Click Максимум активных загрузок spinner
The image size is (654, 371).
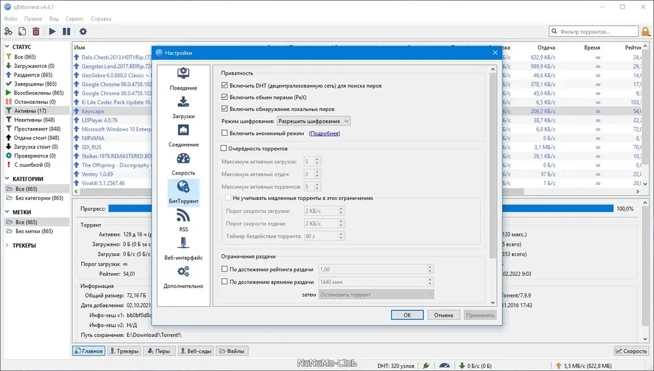(312, 161)
